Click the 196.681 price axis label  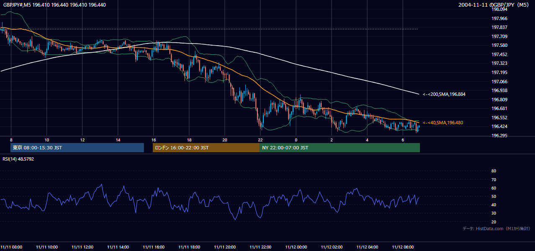[499, 108]
